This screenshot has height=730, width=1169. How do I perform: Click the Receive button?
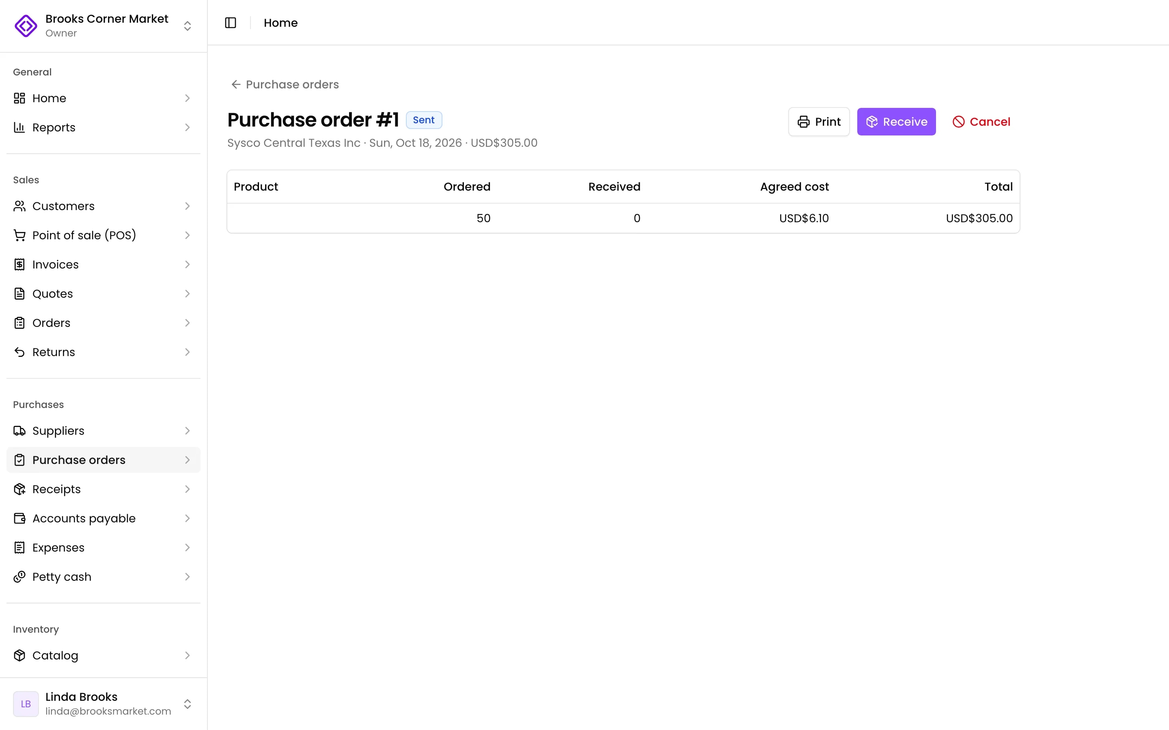pos(896,122)
